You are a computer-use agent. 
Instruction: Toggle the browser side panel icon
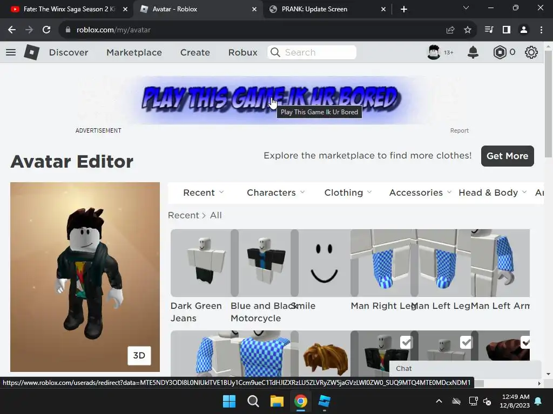point(507,30)
